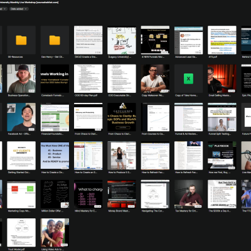251x251 pixels.
Task: Select the 'ATS.pdf' file name
Action: (213, 57)
